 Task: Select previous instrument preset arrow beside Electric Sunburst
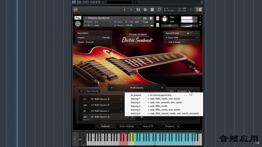[135, 18]
